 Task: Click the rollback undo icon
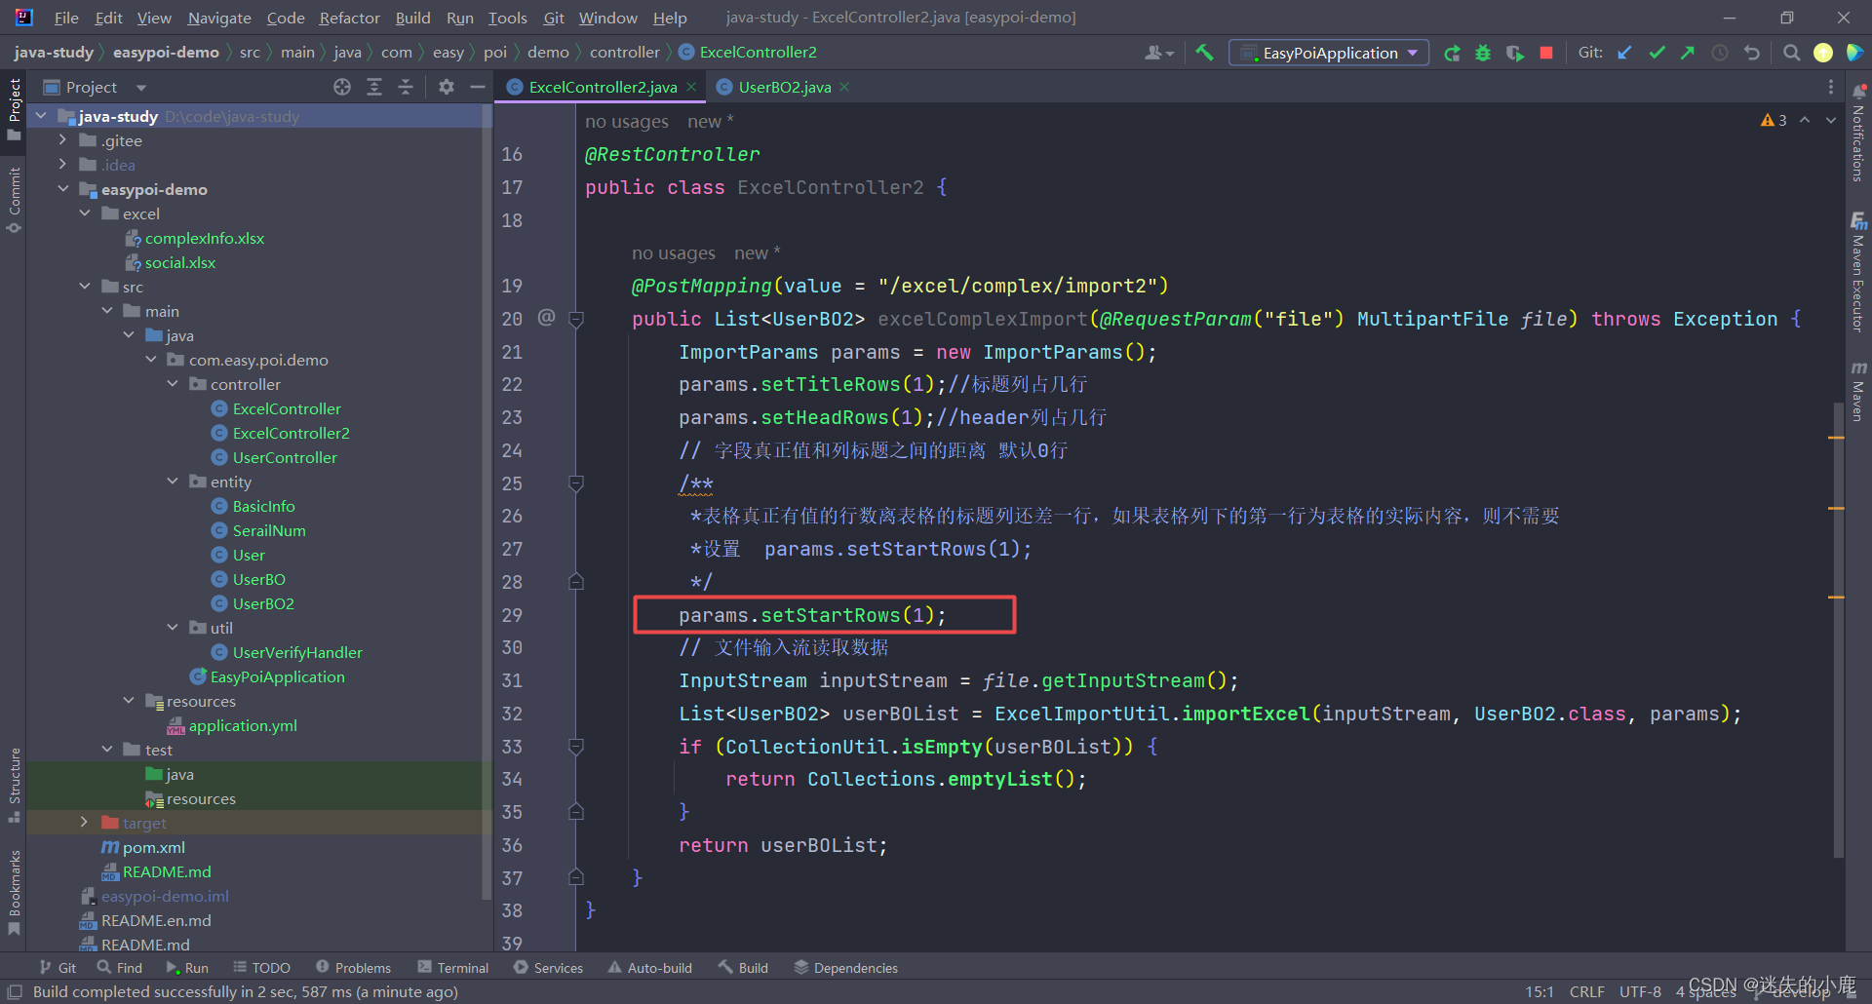[1752, 53]
